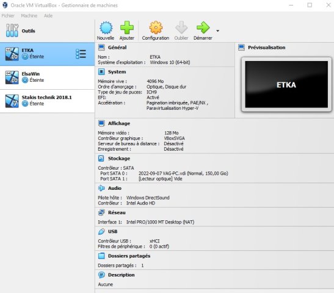Click the Outils tools icon
The image size is (334, 293).
(x=12, y=31)
